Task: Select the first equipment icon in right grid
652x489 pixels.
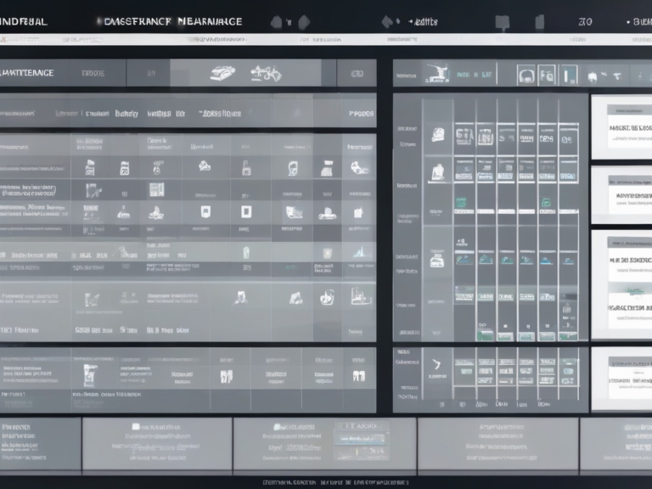Action: [437, 133]
